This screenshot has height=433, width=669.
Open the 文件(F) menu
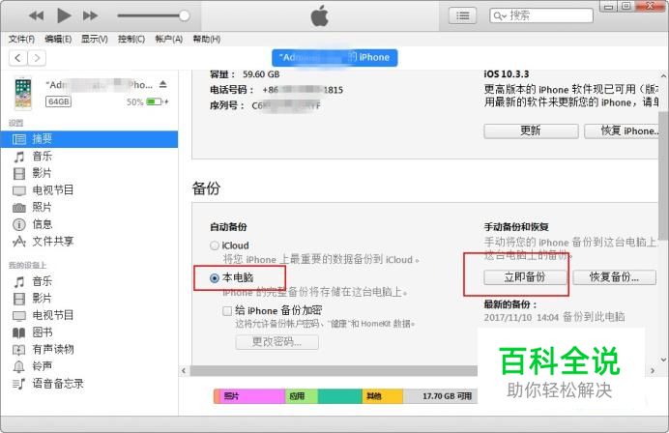pyautogui.click(x=22, y=40)
